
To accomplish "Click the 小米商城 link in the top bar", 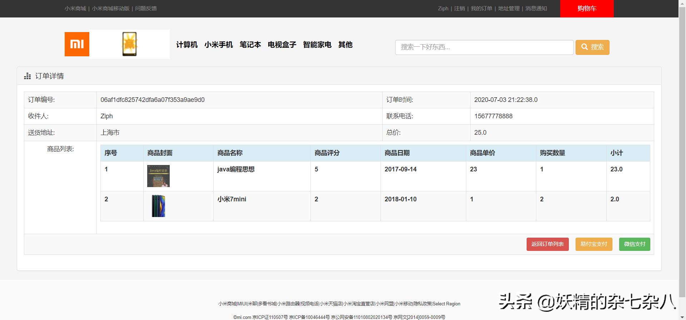I will tap(75, 9).
